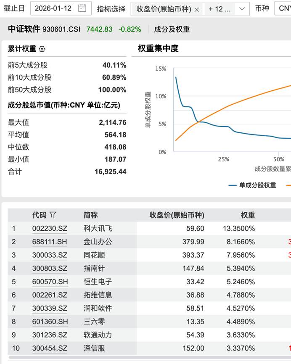Open stock code 002230.SZ link
The height and width of the screenshot is (364, 291).
pos(50,228)
